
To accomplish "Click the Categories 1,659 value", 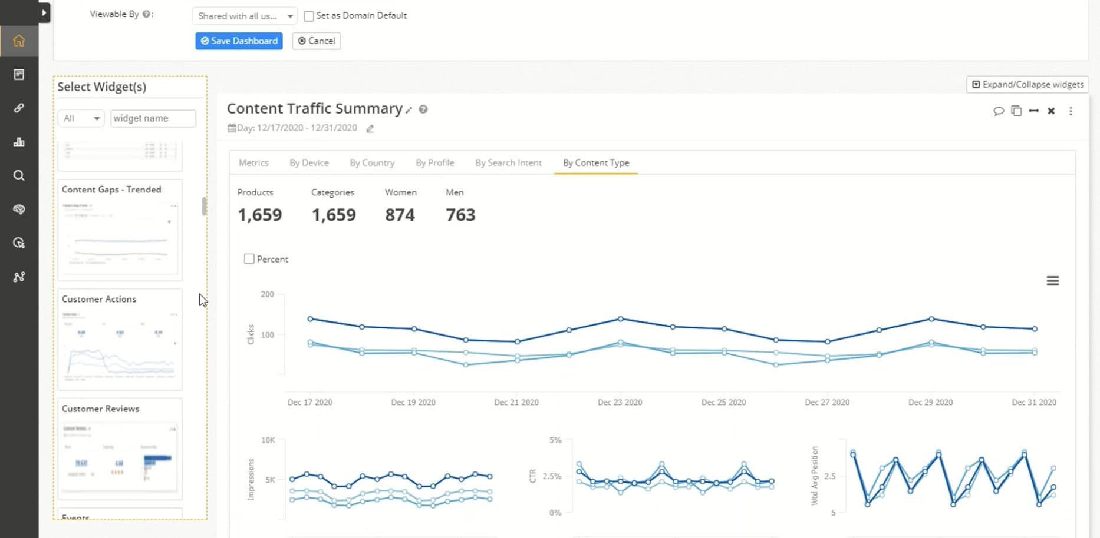I will click(334, 215).
